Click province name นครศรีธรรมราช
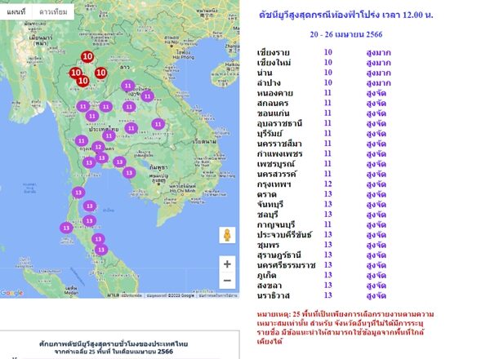490x359 pixels. point(287,266)
